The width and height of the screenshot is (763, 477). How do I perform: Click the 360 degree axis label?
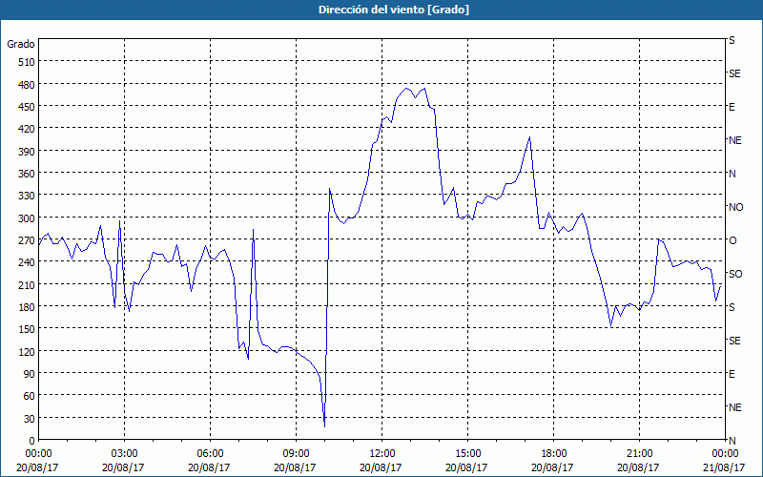27,174
